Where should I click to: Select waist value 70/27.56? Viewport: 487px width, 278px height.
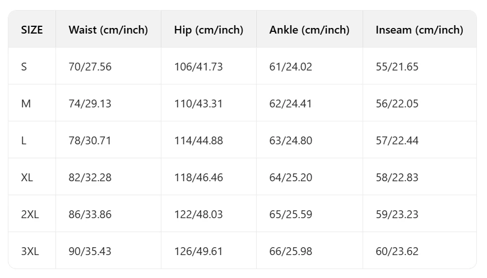click(x=90, y=67)
